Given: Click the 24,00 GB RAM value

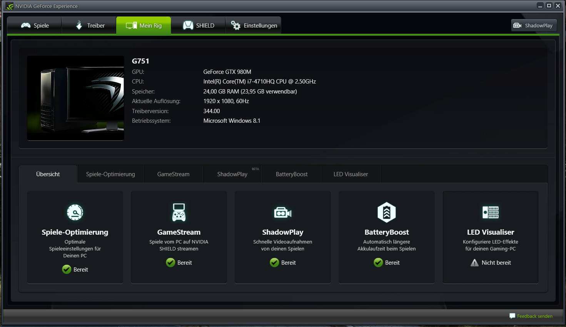Looking at the screenshot, I should click(250, 92).
